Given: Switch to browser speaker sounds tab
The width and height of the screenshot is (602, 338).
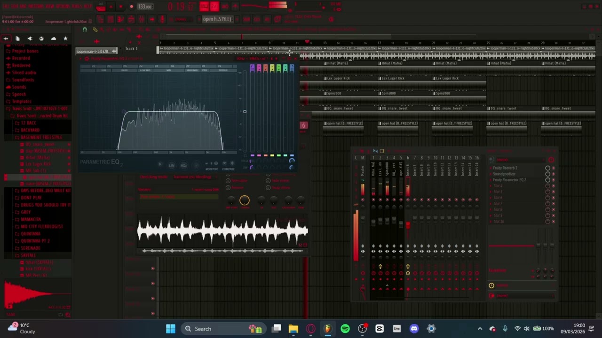Looking at the screenshot, I should [x=30, y=38].
